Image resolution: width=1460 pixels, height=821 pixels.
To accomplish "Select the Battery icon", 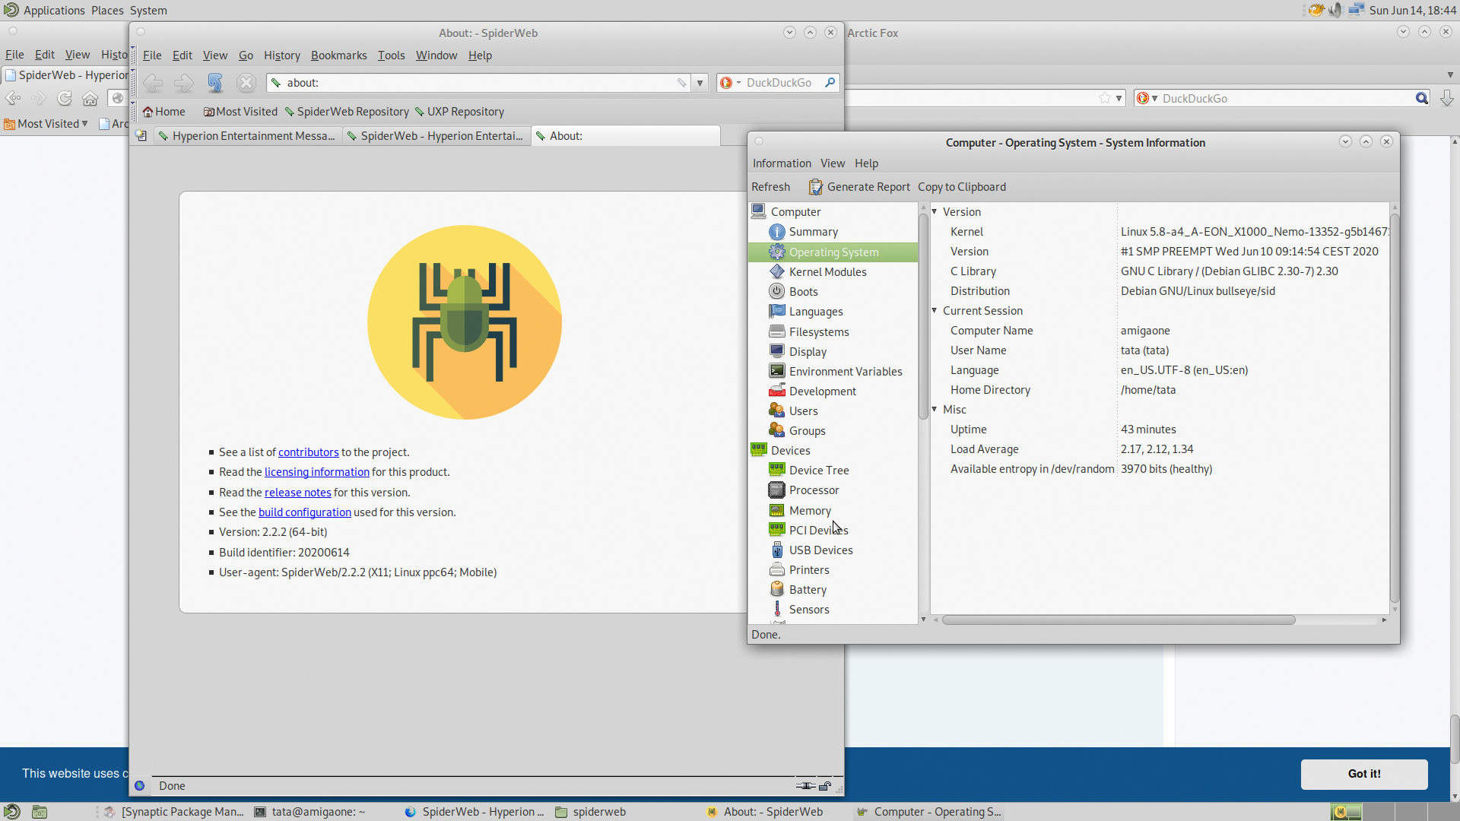I will click(776, 589).
